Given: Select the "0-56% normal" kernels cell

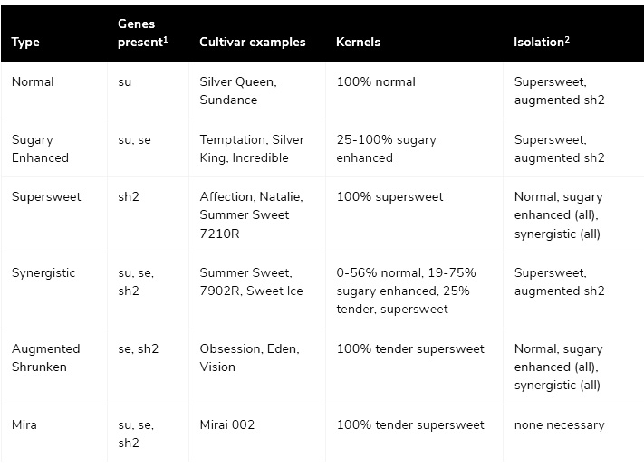Looking at the screenshot, I should (406, 291).
